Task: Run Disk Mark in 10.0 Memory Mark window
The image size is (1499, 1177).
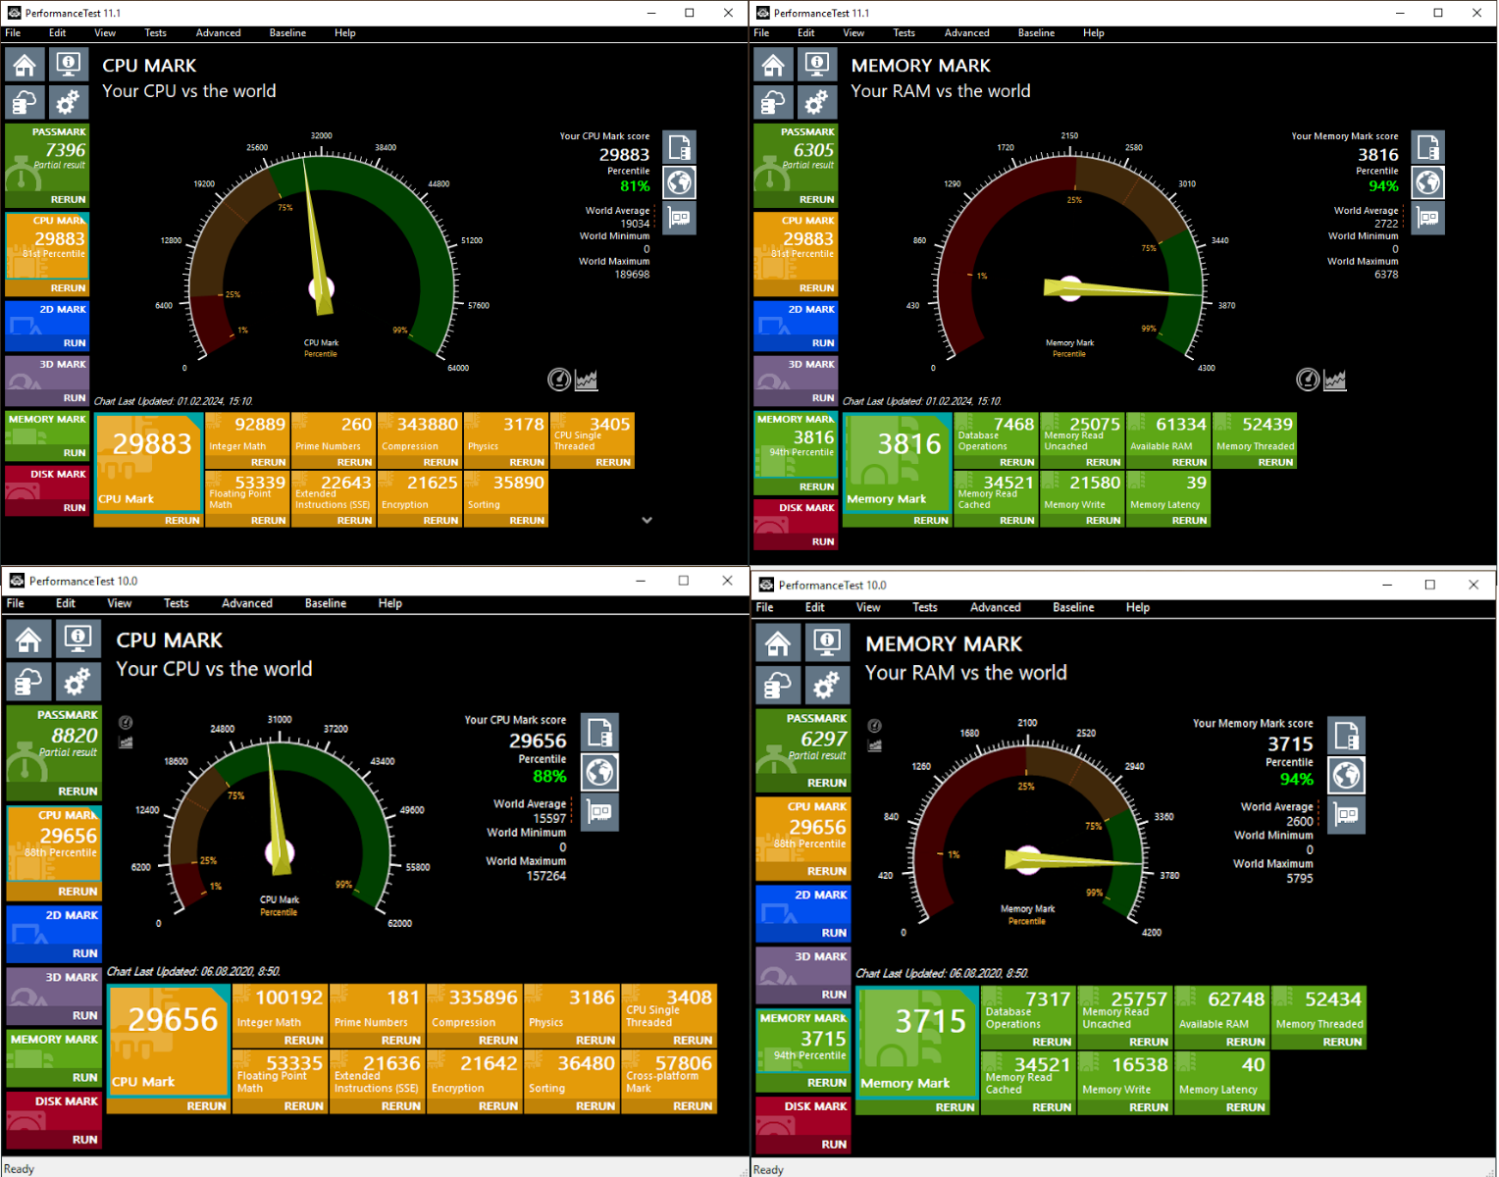Action: coord(834,1145)
